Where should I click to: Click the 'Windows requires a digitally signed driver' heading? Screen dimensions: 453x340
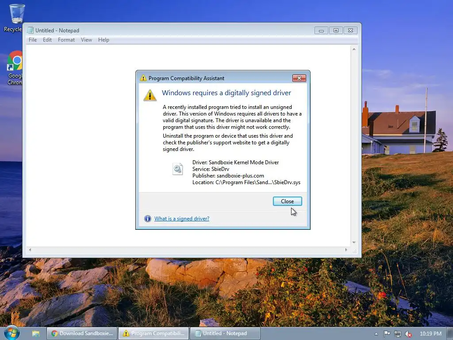226,93
